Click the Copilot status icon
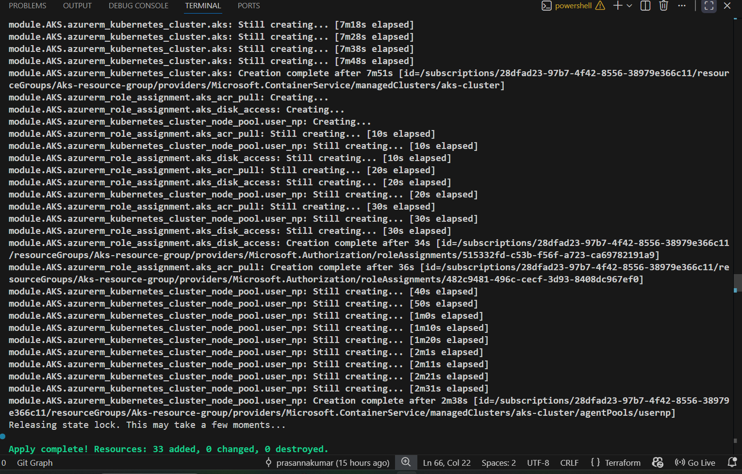This screenshot has height=474, width=742. [x=658, y=462]
